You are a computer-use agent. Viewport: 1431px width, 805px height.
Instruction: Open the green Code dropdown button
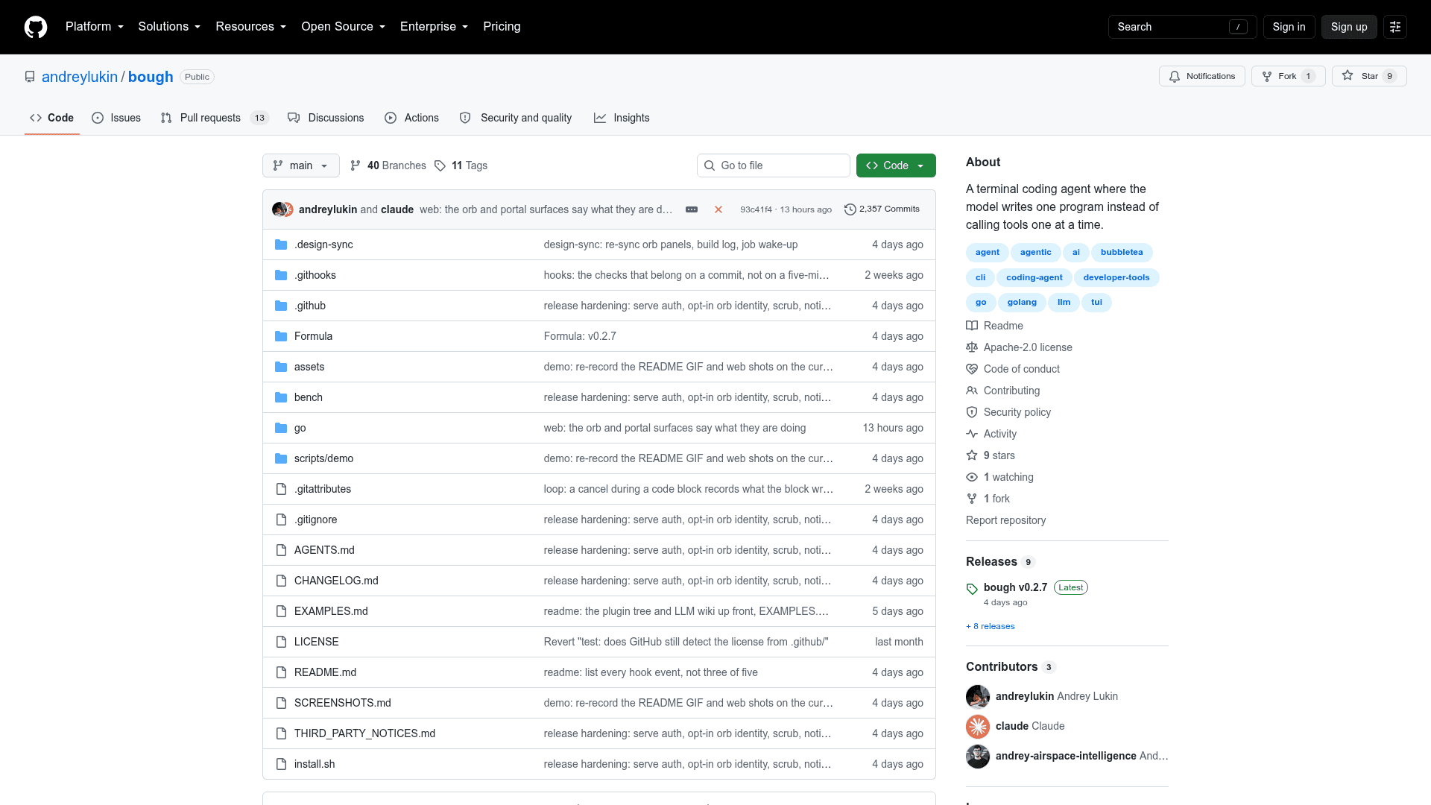(896, 165)
